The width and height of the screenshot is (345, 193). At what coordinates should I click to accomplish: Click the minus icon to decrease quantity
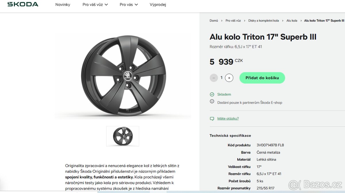[214, 78]
